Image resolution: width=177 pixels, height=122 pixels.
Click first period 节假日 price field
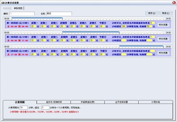click(102, 27)
